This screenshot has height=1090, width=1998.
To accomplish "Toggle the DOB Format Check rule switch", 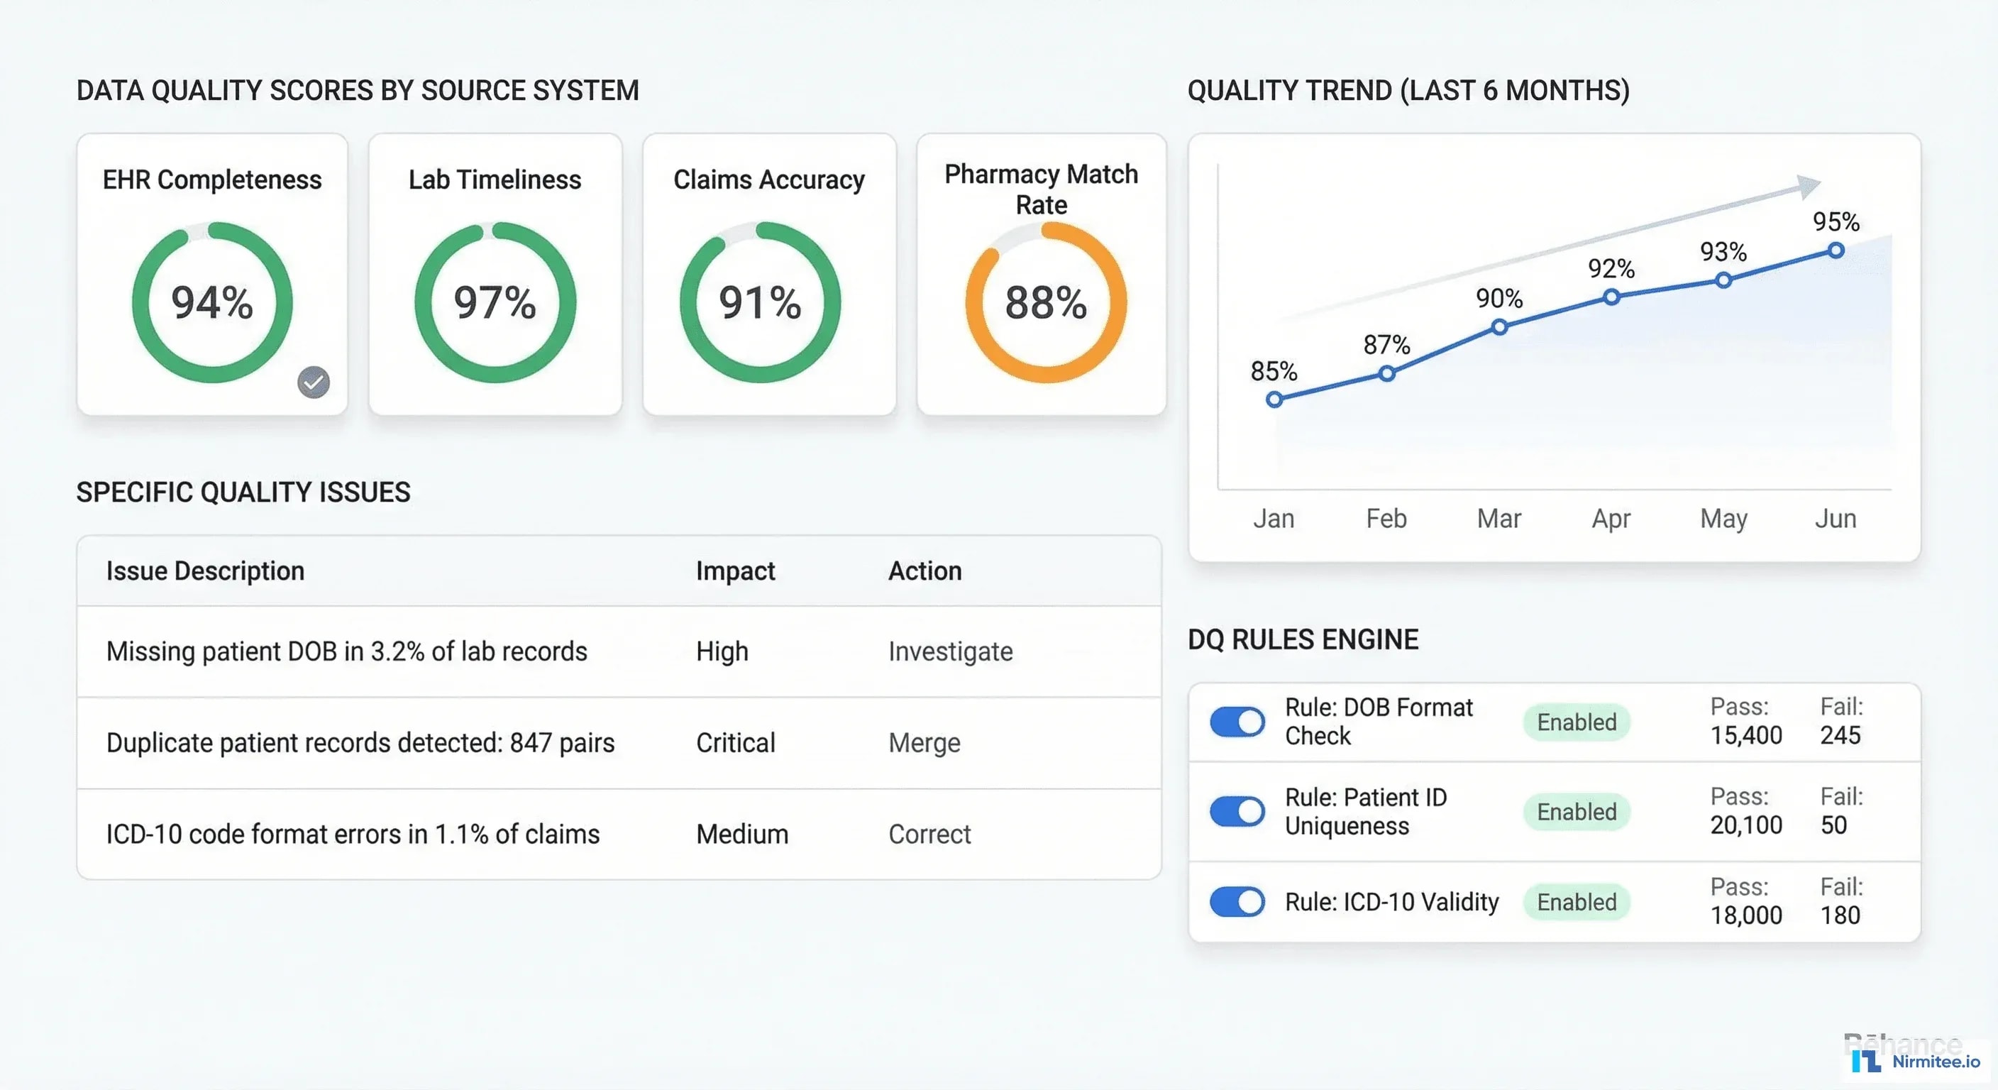I will 1237,722.
